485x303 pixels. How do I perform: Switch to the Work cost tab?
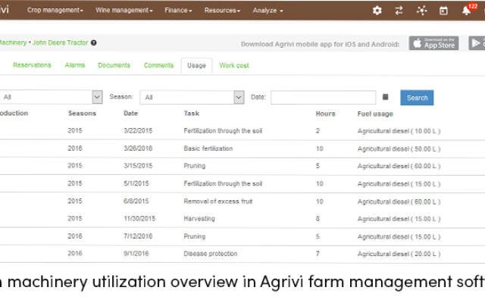(234, 66)
